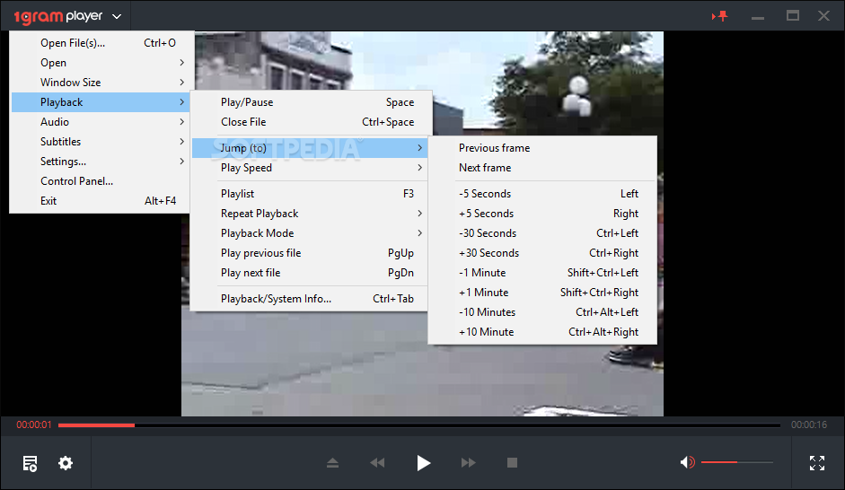Expand the Window Size submenu
Viewport: 845px width, 490px height.
coord(100,83)
